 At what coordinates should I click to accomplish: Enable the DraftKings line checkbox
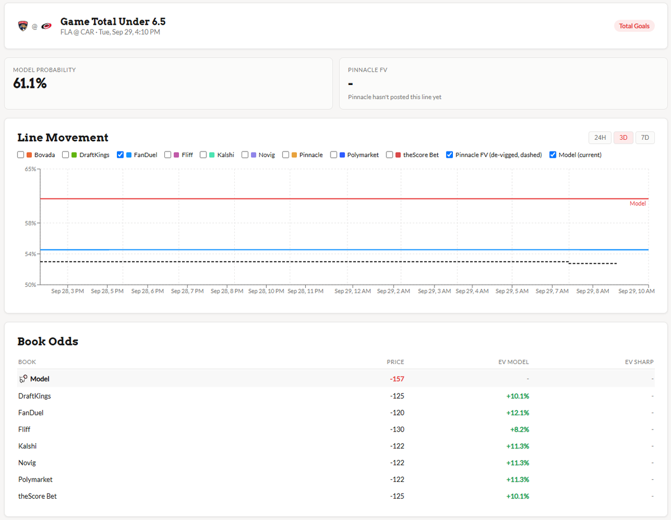[65, 155]
